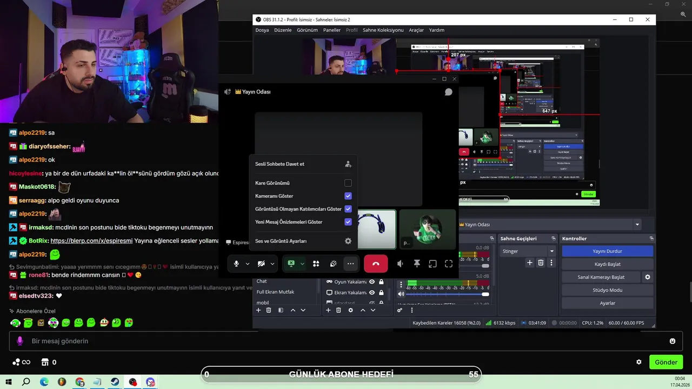
Task: Hide the Ekran Yakalama source with eye icon
Action: tap(372, 292)
